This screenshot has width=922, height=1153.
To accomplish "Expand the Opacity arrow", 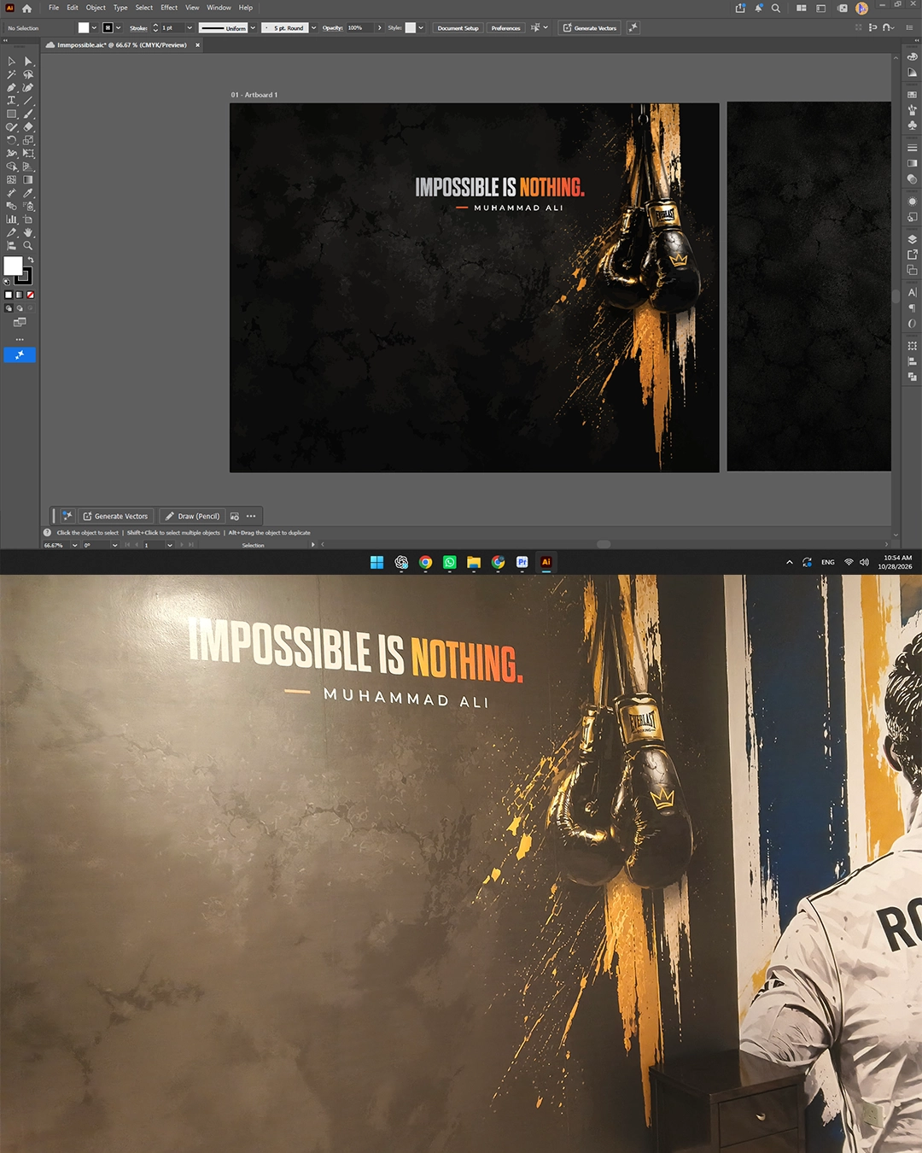I will pos(380,28).
